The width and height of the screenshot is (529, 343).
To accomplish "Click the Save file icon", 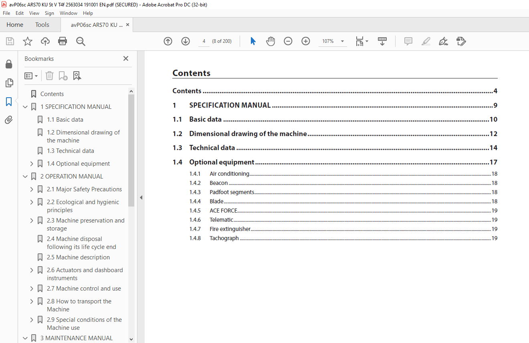I will [x=10, y=41].
